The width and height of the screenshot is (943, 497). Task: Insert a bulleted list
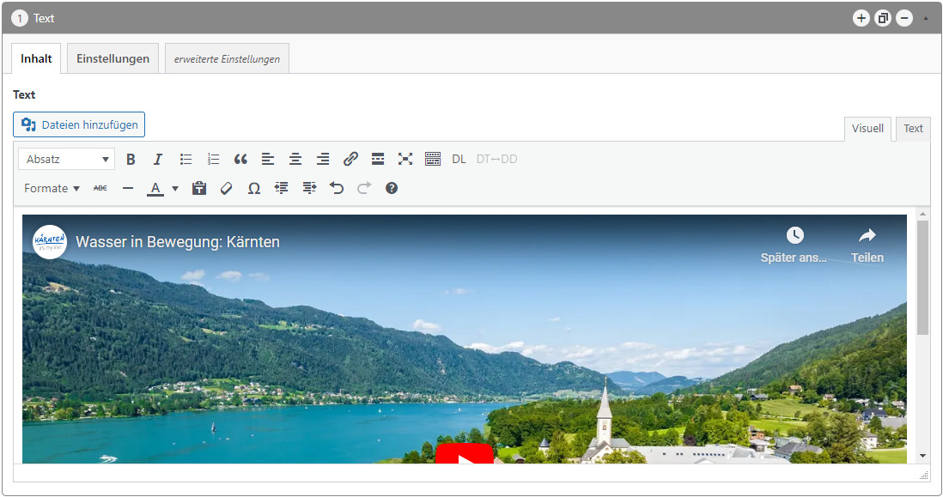tap(186, 159)
